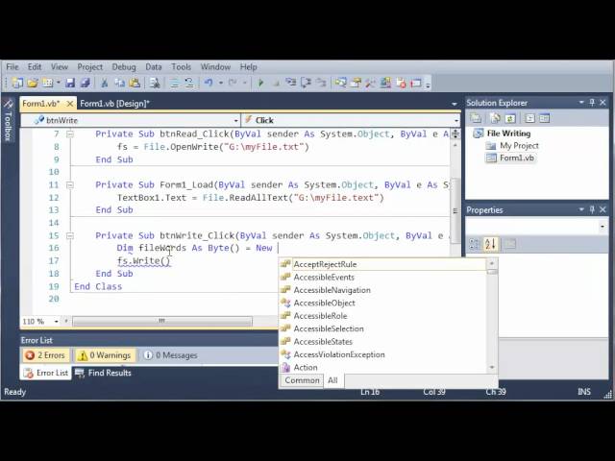The width and height of the screenshot is (615, 461).
Task: Toggle the 2 Errors filter
Action: coord(48,355)
